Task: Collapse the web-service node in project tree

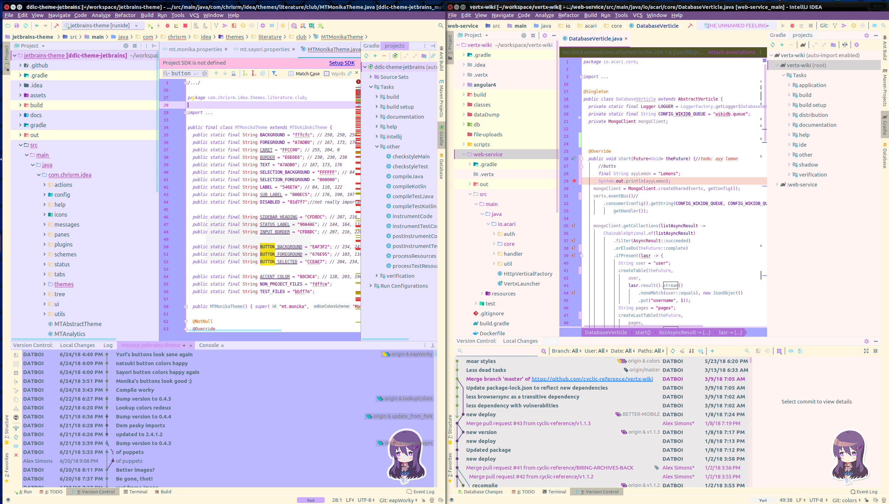Action: [464, 154]
